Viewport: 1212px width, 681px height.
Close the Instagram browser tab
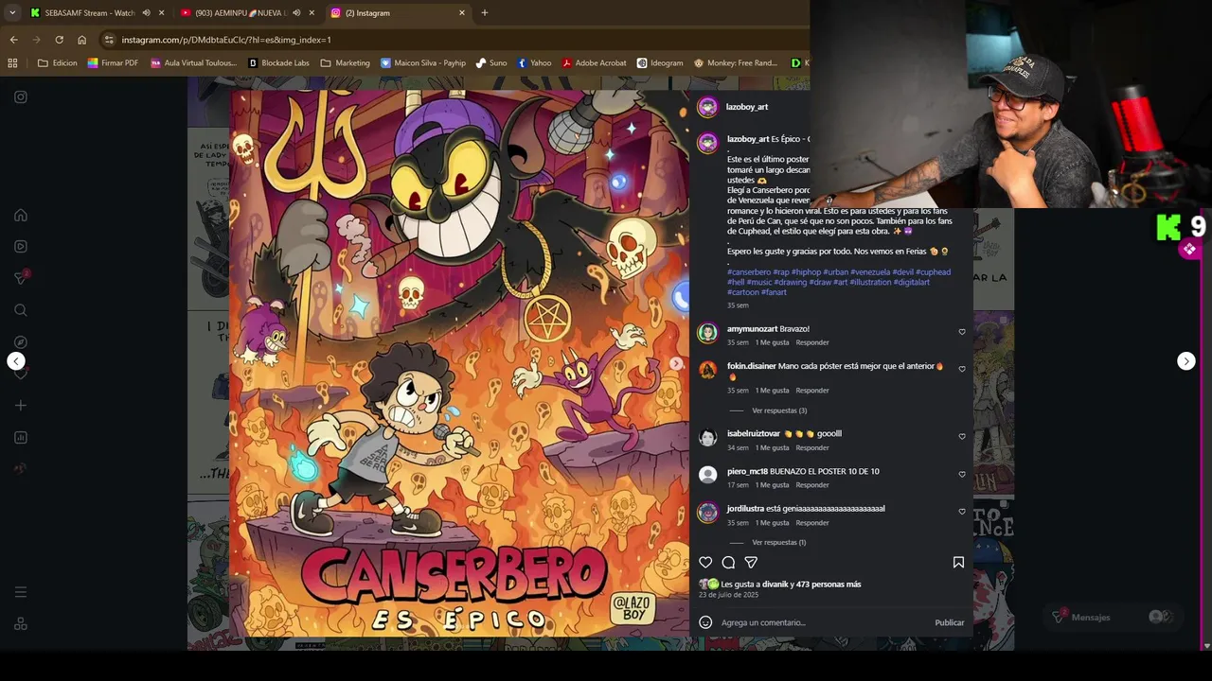pyautogui.click(x=462, y=13)
